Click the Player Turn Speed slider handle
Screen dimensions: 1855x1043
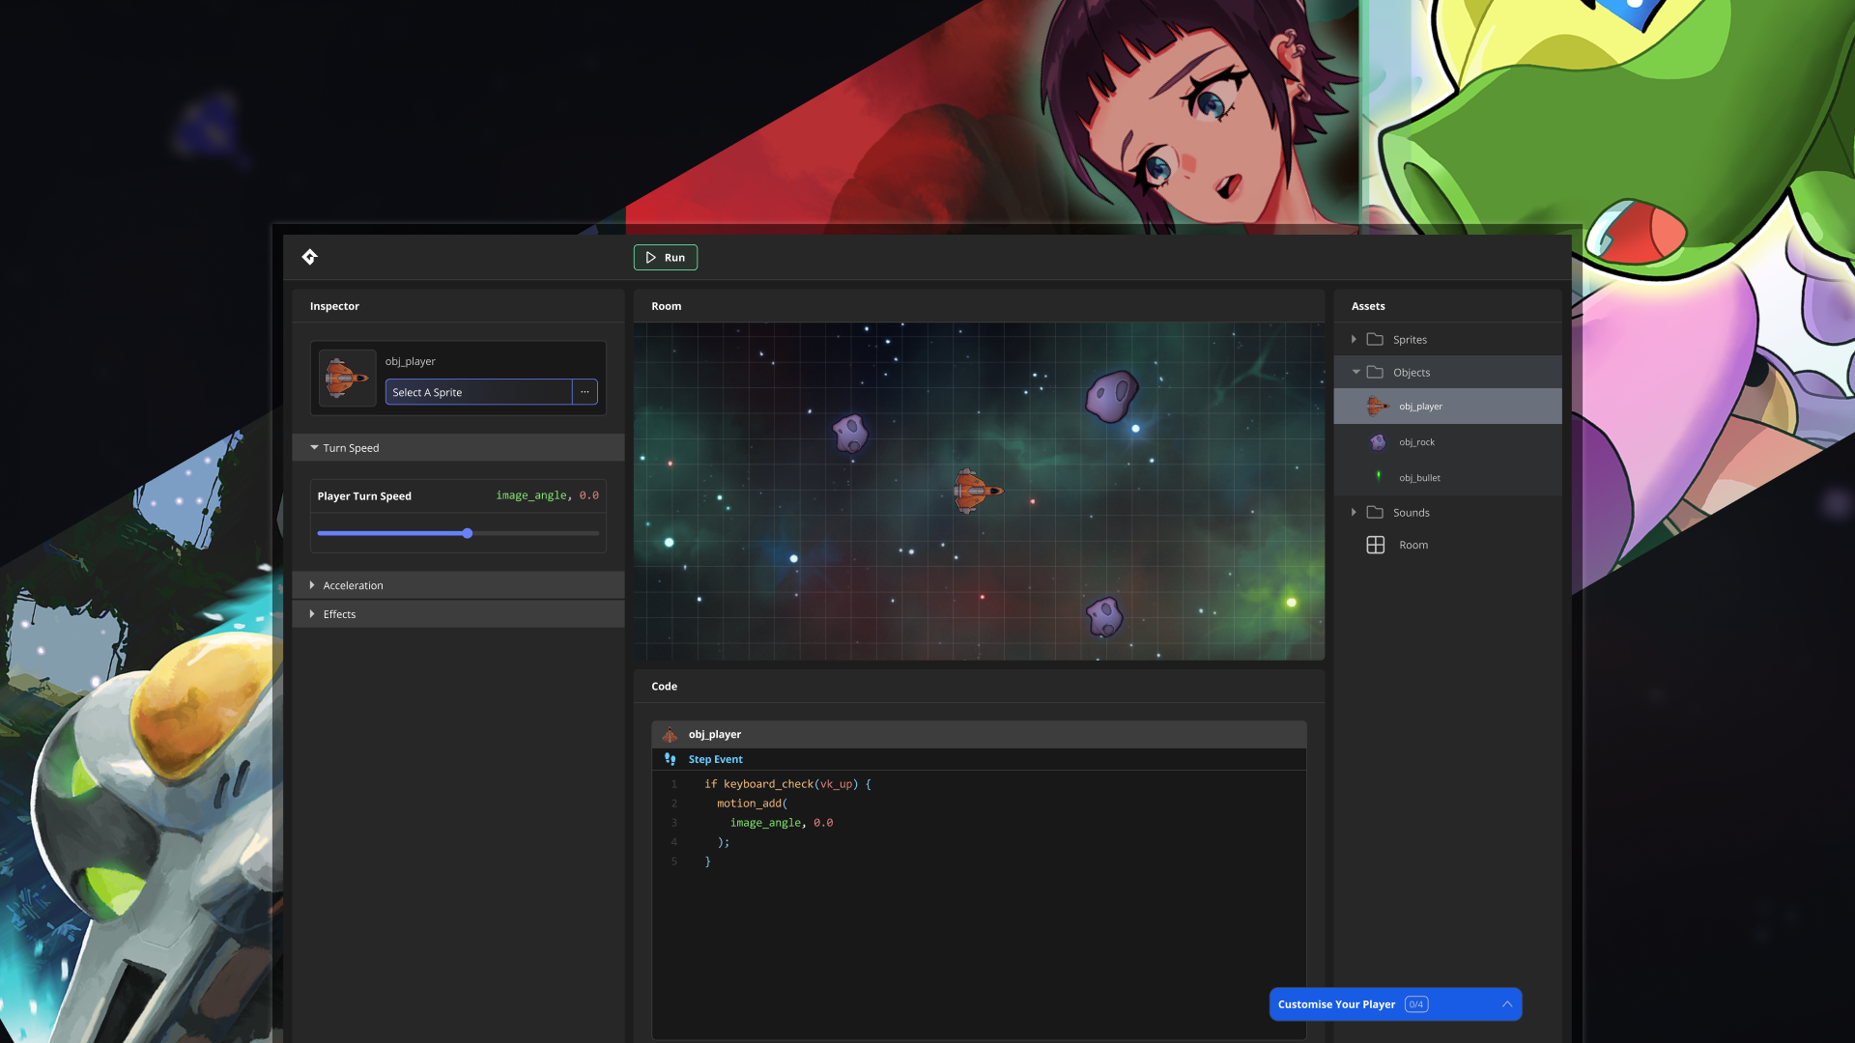(x=468, y=533)
